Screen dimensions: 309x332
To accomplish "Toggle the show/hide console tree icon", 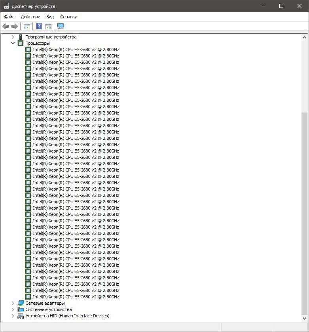I will (x=27, y=27).
